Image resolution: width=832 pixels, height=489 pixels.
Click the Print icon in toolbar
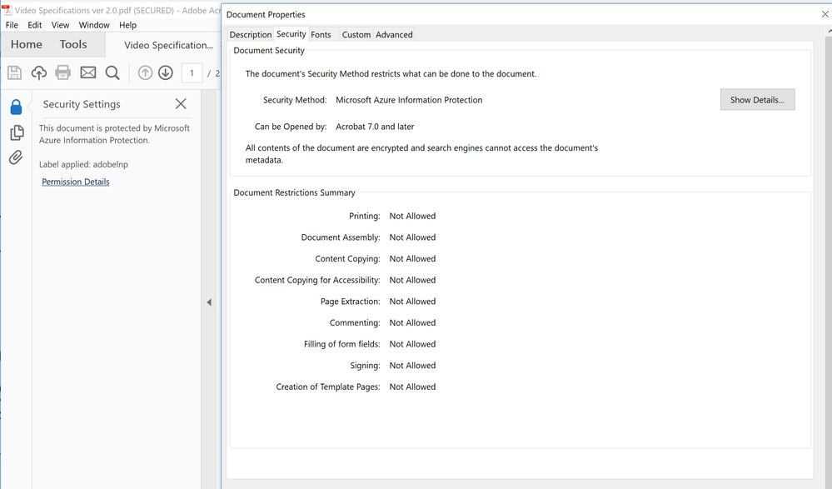63,72
